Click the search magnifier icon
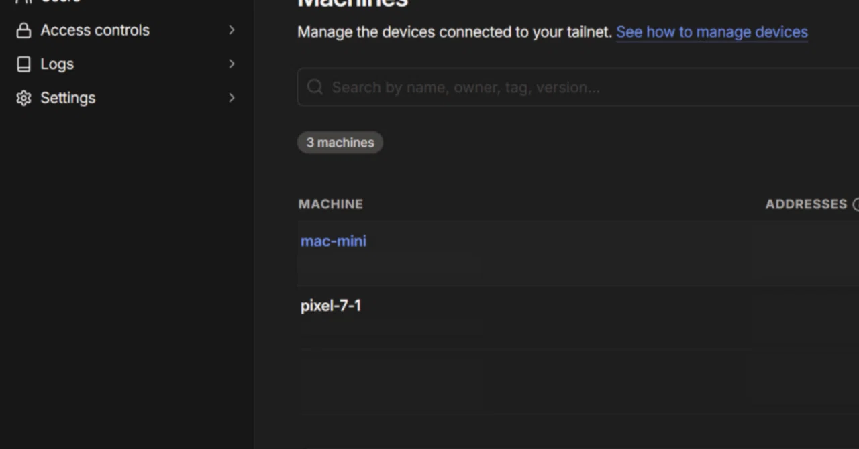The height and width of the screenshot is (449, 859). pos(315,87)
